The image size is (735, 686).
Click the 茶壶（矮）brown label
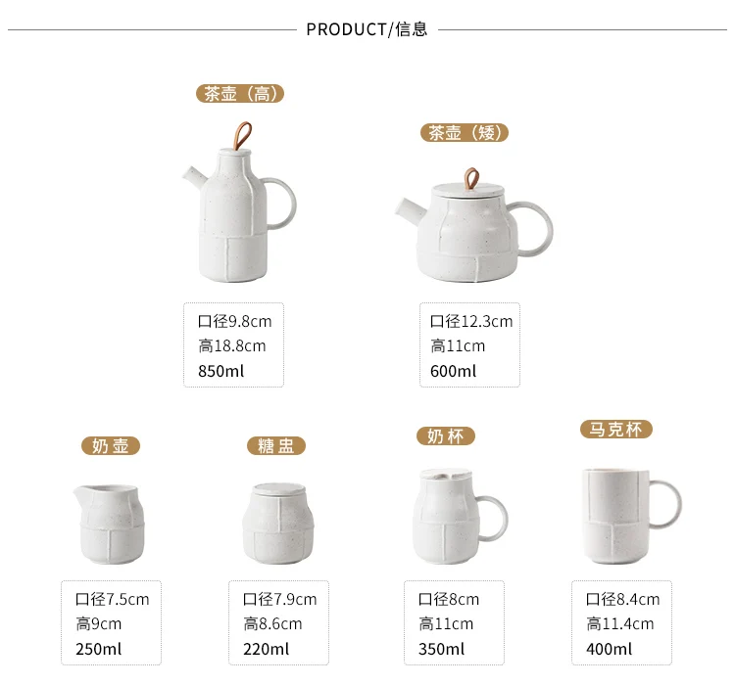pyautogui.click(x=465, y=133)
